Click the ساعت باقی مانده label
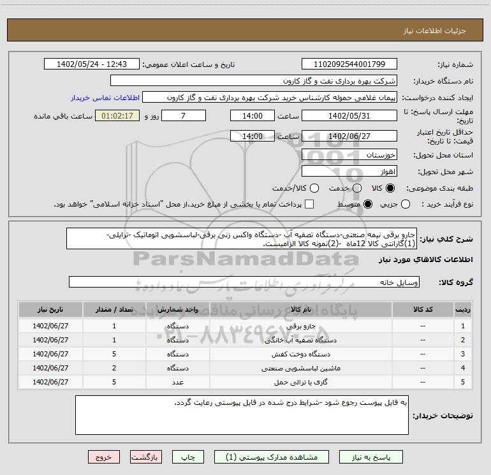Image resolution: width=491 pixels, height=475 pixels. click(63, 116)
